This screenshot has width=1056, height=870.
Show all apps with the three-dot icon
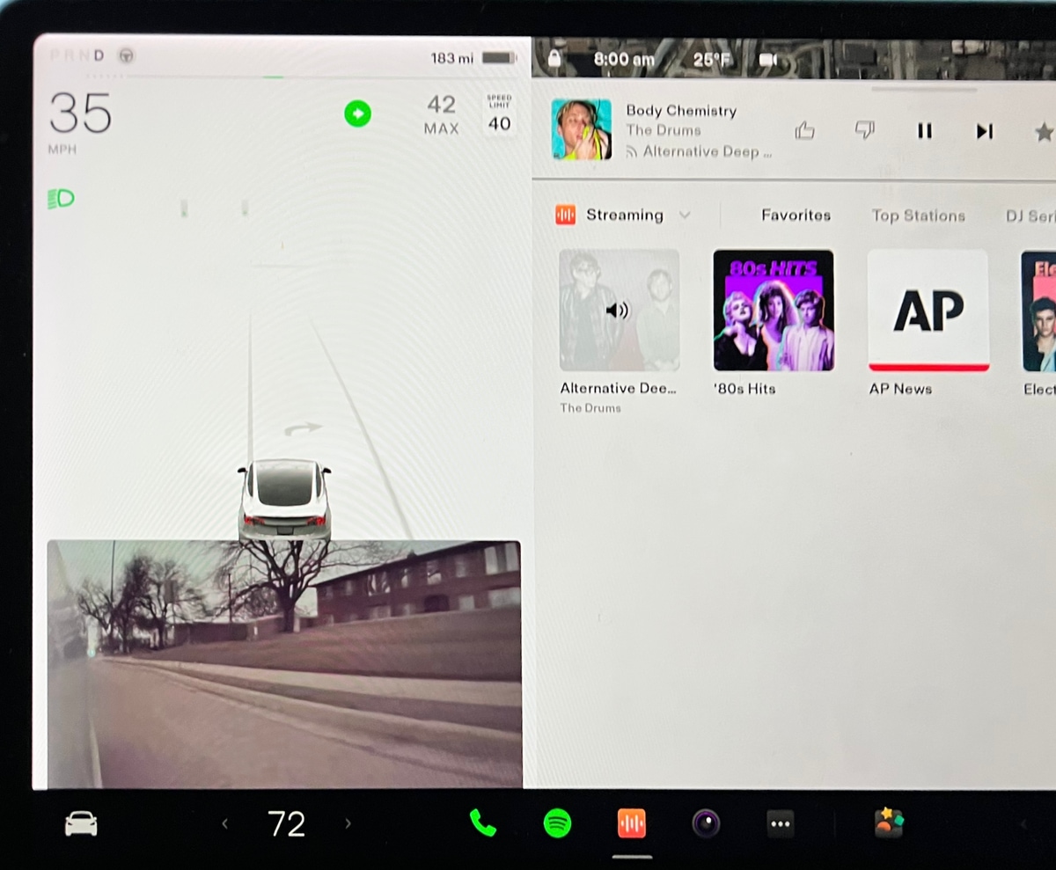[x=780, y=823]
